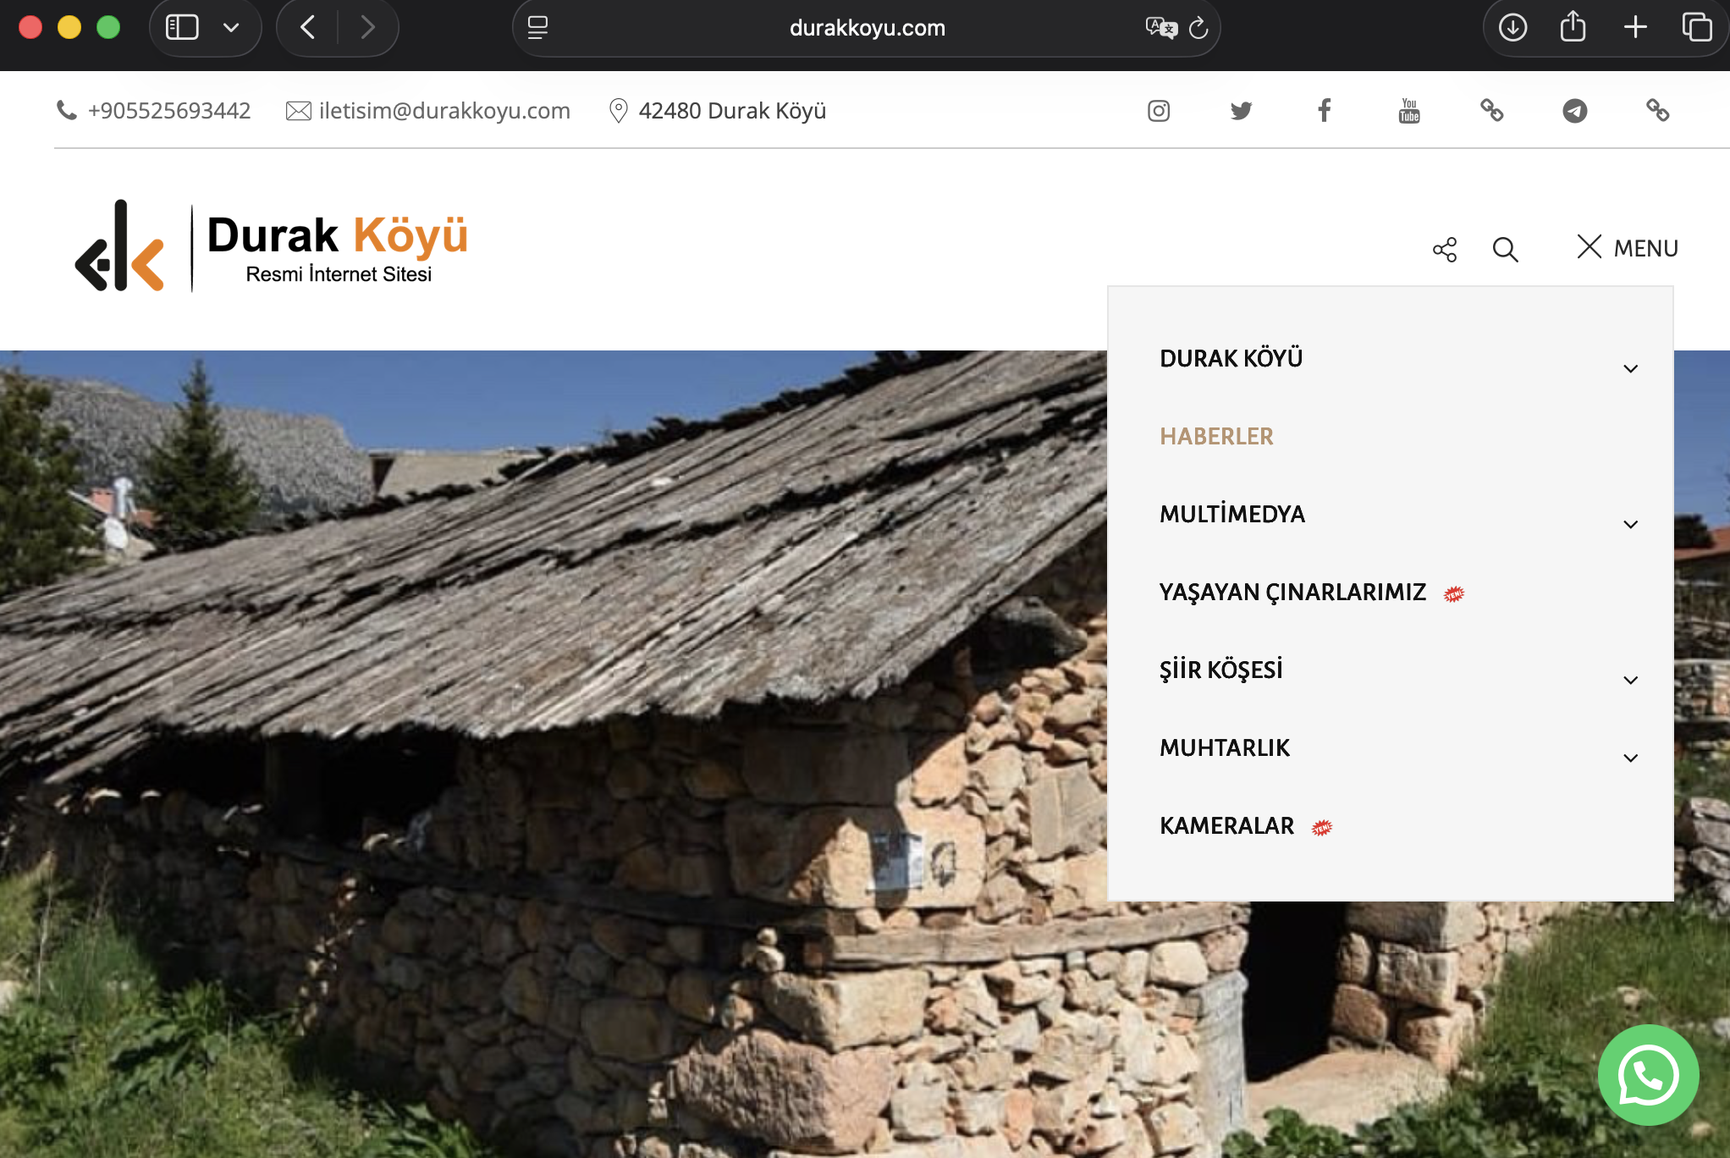Open the KAMERALAR menu item

tap(1226, 826)
